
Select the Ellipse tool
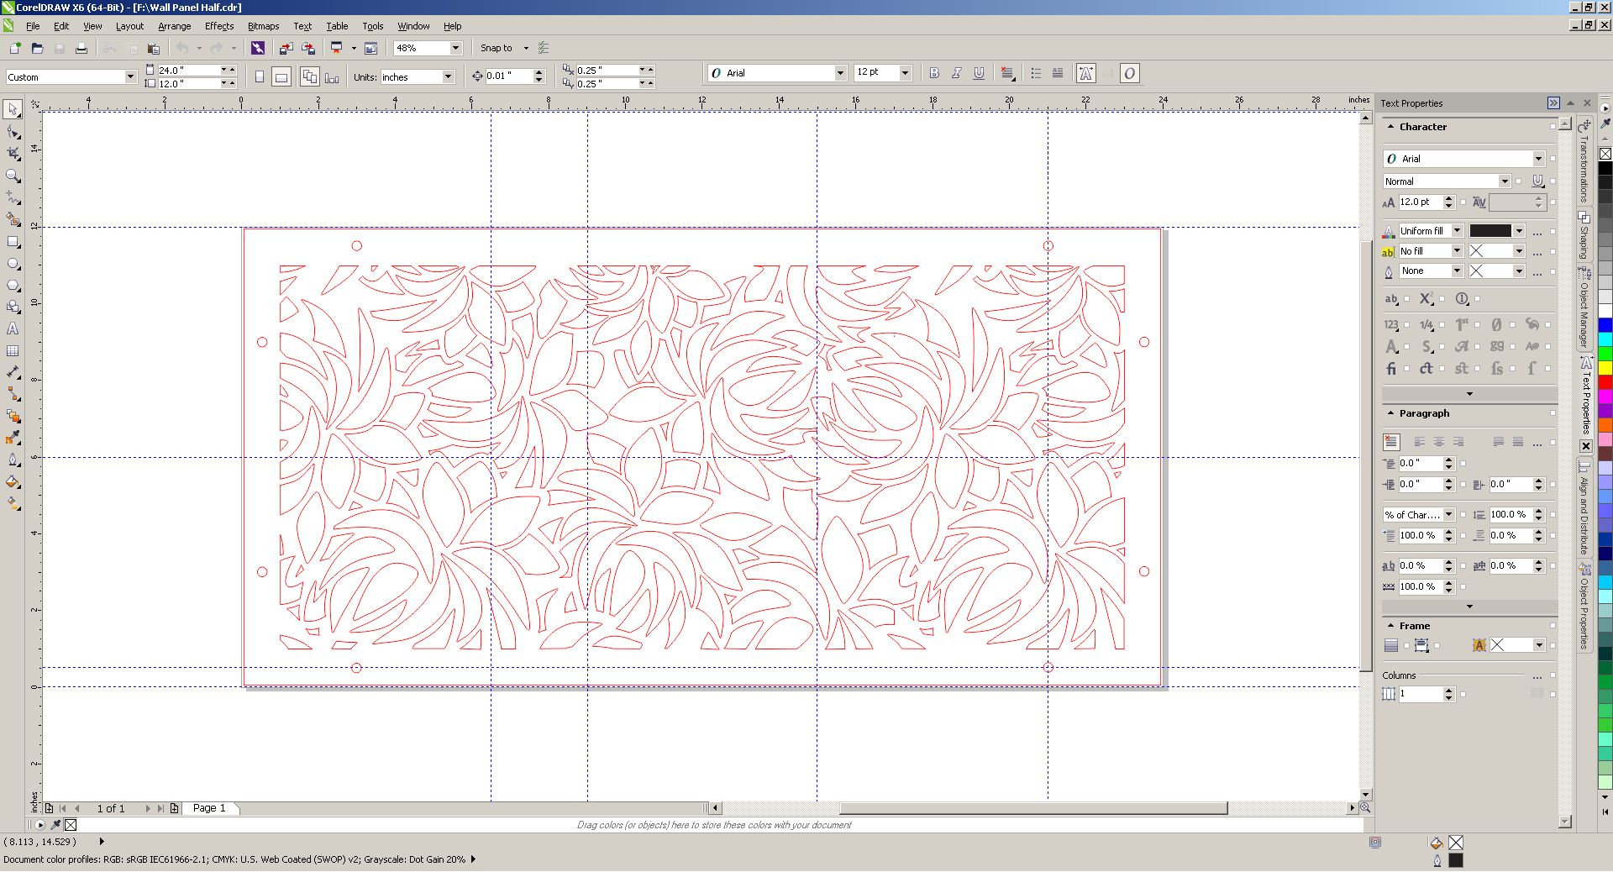pyautogui.click(x=13, y=264)
